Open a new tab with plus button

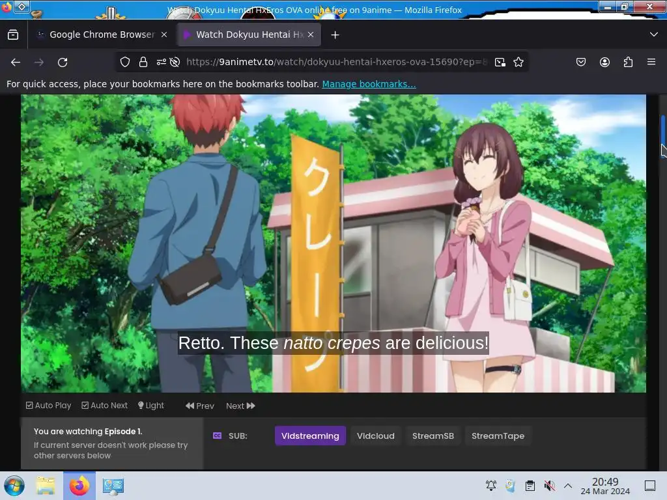pos(335,35)
